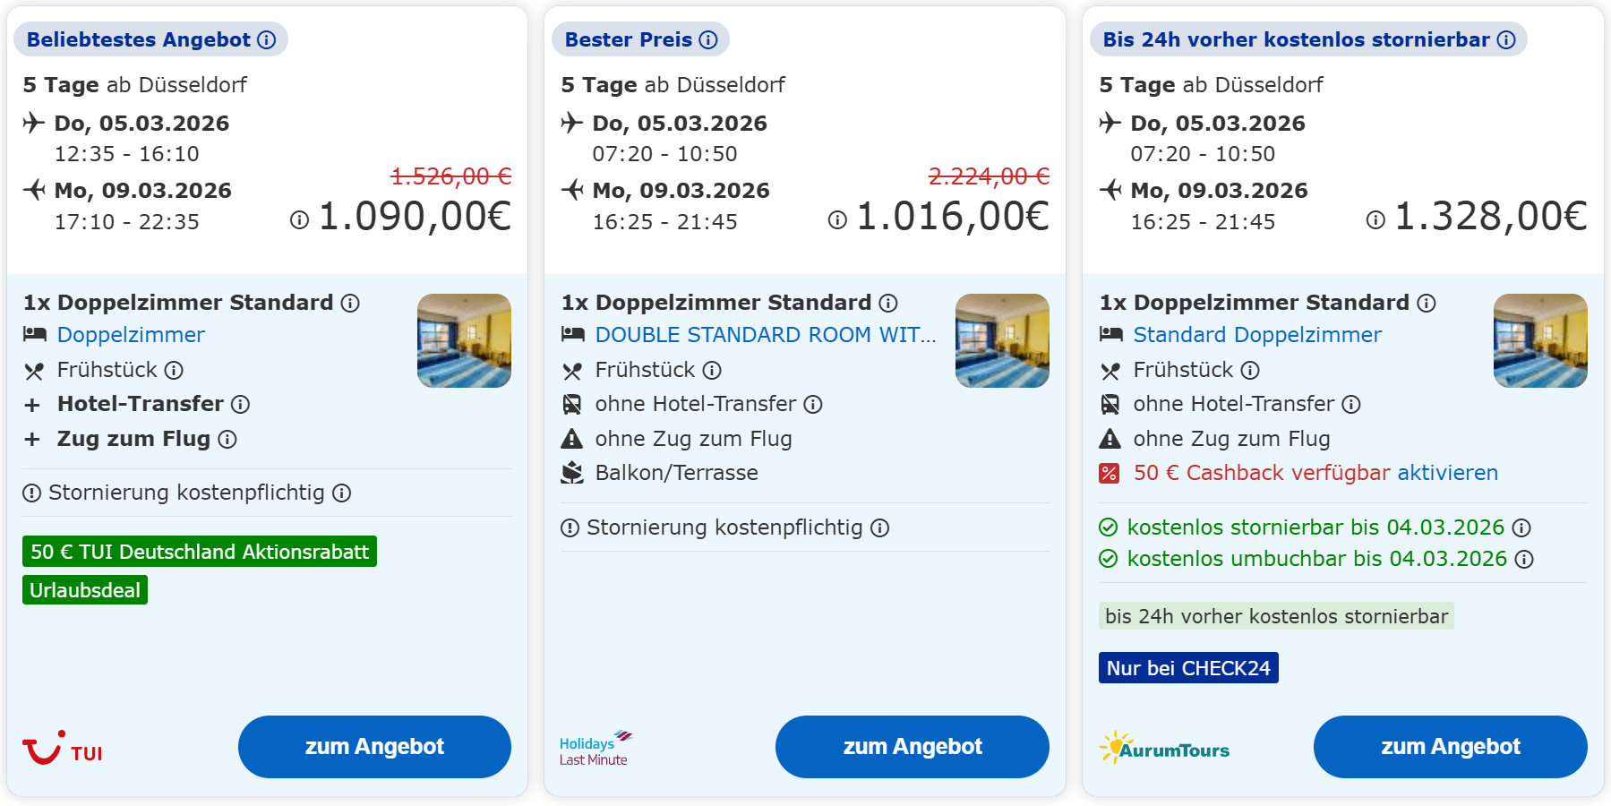Viewport: 1611px width, 806px height.
Task: Open AurumTours offer via zum Angebot
Action: click(x=1450, y=747)
